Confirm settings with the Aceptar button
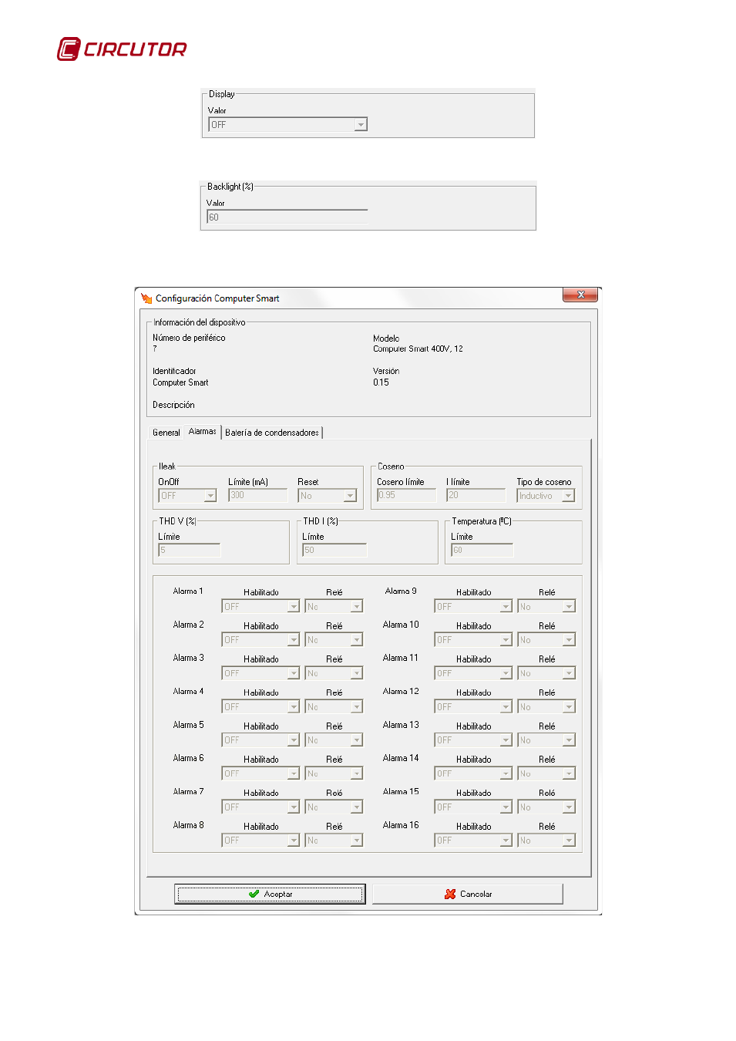Viewport: 736px width, 1041px height. click(x=270, y=894)
